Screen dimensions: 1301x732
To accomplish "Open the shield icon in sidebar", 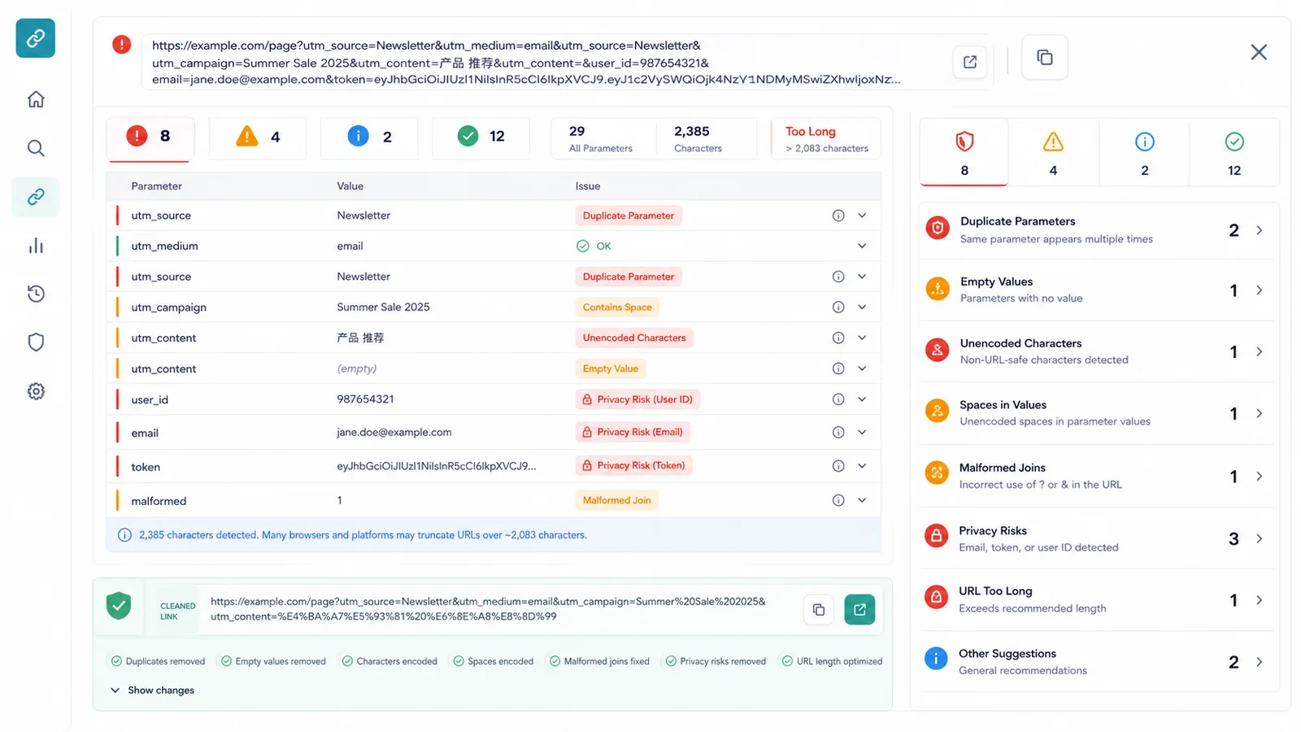I will [36, 342].
